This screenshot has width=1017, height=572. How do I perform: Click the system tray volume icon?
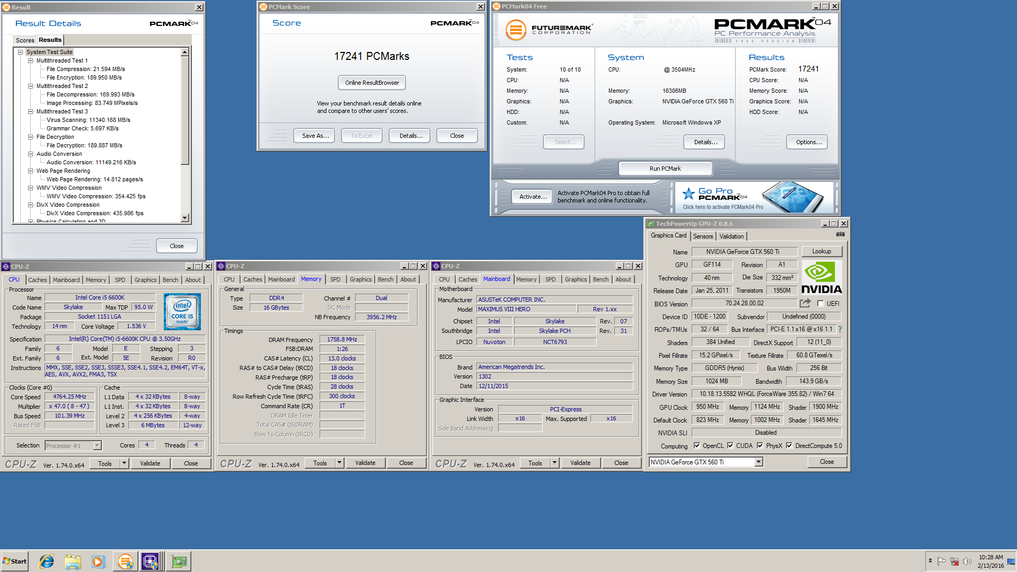coord(967,561)
